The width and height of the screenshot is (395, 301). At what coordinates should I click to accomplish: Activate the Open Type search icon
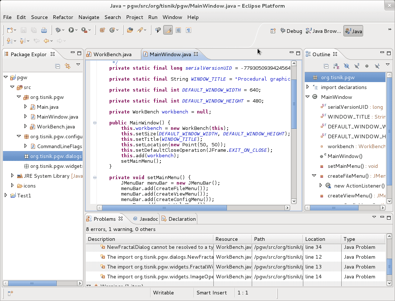click(x=130, y=30)
